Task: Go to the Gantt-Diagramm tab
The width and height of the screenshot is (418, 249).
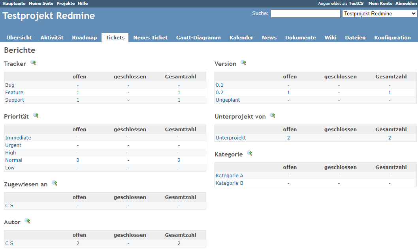Action: point(198,38)
